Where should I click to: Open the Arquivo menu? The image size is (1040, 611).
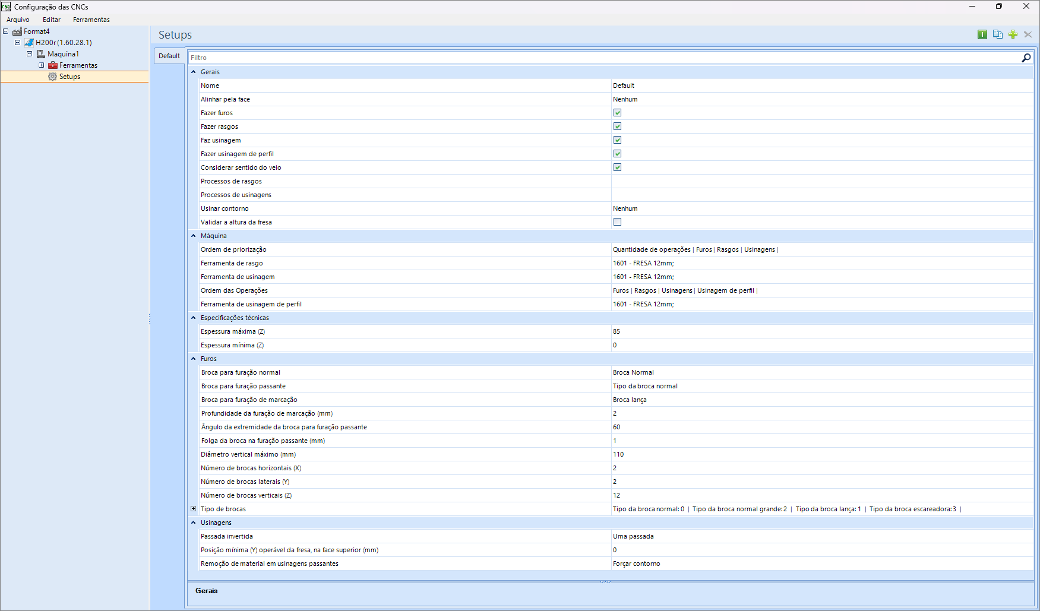(18, 20)
